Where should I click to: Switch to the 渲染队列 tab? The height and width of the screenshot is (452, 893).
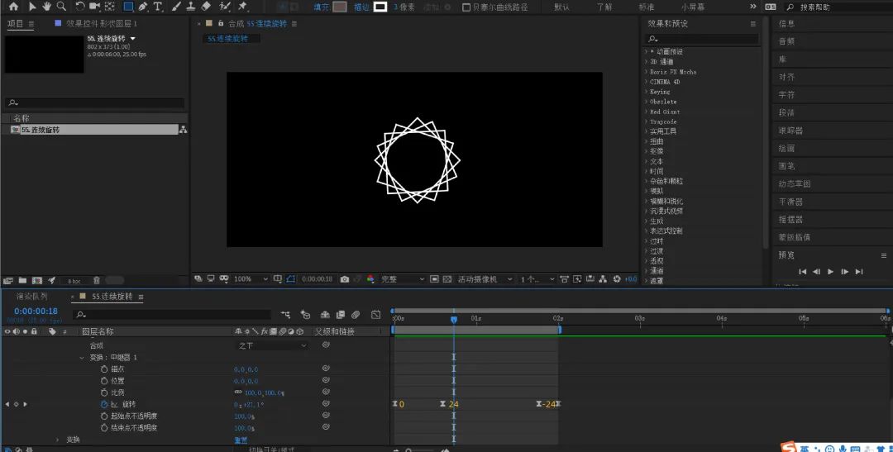click(32, 297)
